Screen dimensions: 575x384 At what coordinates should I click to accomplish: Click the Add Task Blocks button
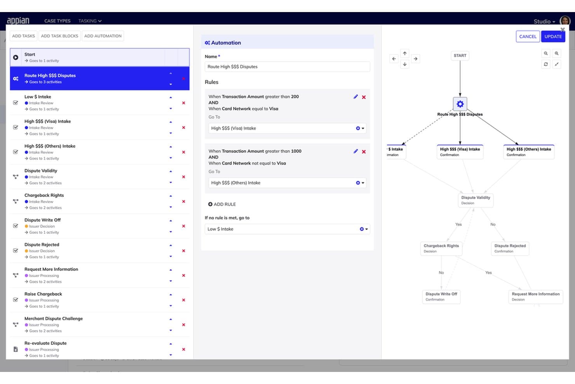click(x=59, y=36)
